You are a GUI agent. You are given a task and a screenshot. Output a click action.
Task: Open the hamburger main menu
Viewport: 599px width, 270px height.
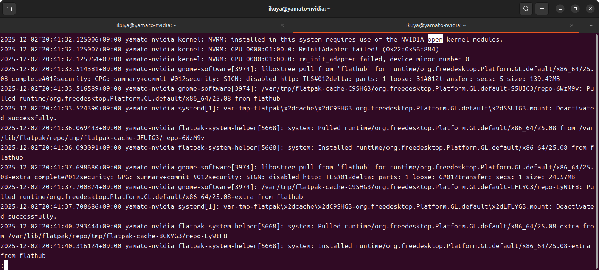tap(542, 9)
